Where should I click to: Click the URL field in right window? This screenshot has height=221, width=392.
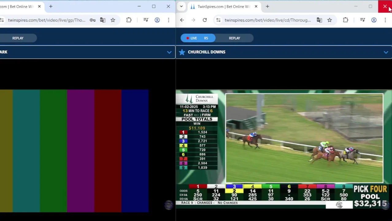(267, 20)
